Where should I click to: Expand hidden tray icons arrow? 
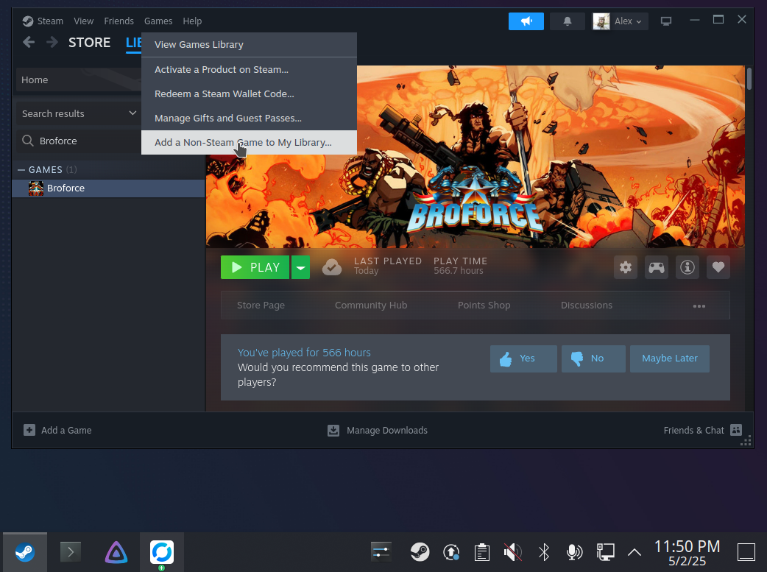(x=635, y=552)
